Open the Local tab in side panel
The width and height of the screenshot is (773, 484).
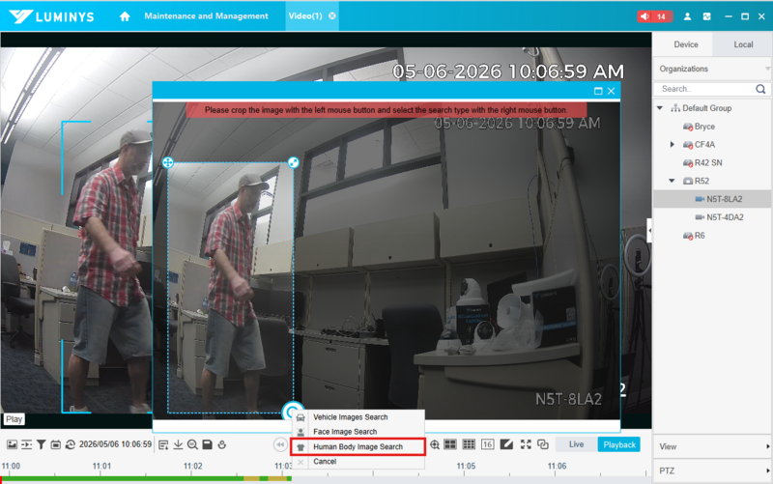tap(743, 44)
